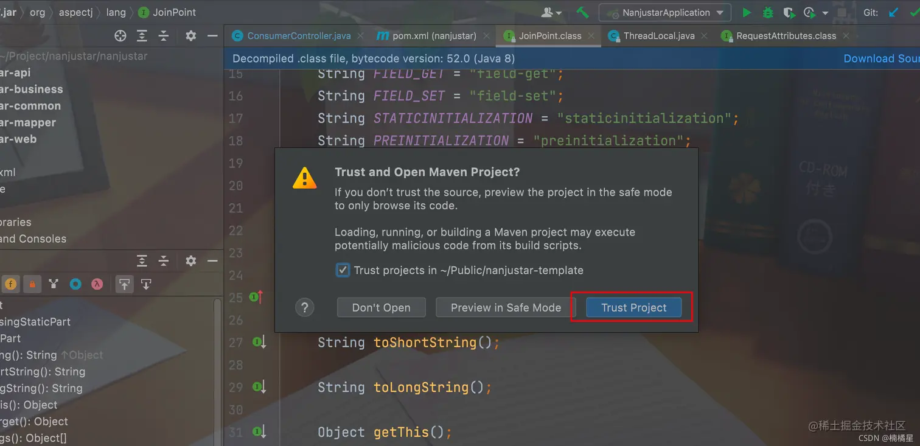Screen dimensions: 920x446
Task: Start debugging with the green bug icon
Action: click(x=768, y=12)
